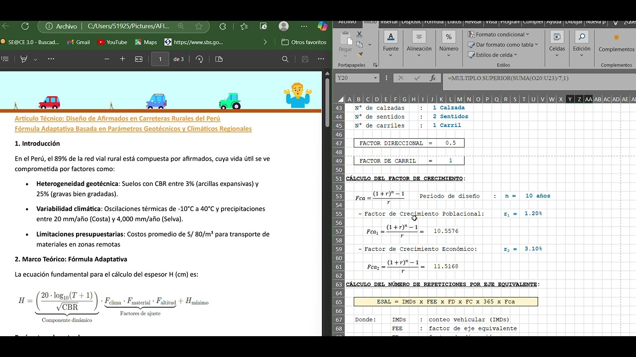Viewport: 636px width, 357px height.
Task: Open Portapapeles dialog launcher
Action: click(375, 65)
